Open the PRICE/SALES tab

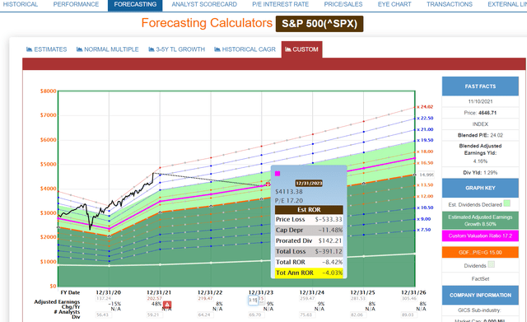tap(343, 4)
